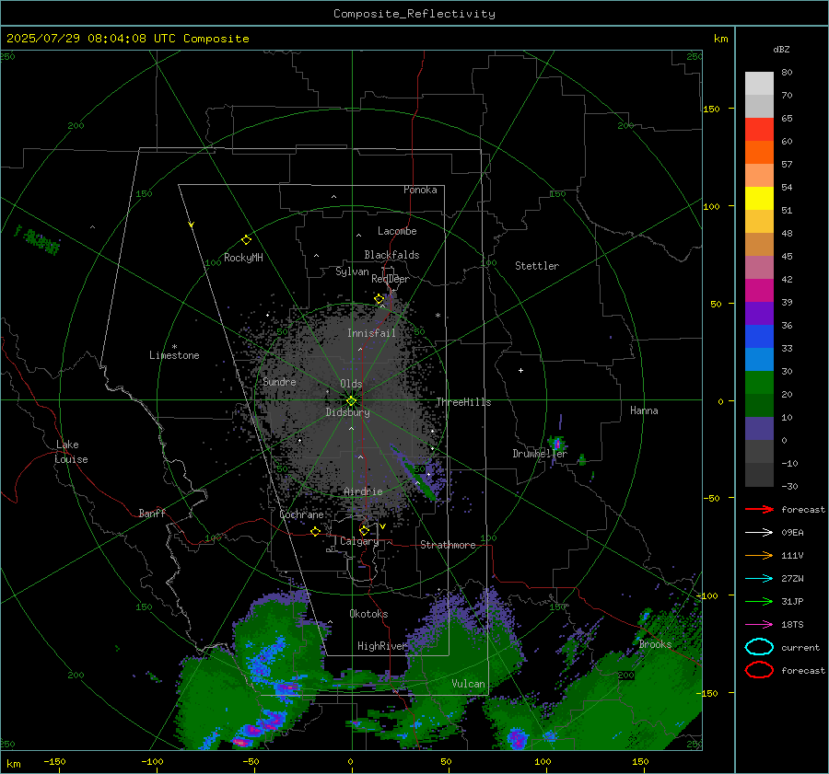
Task: Click the 20 dBZ green swatch
Action: pyautogui.click(x=759, y=383)
